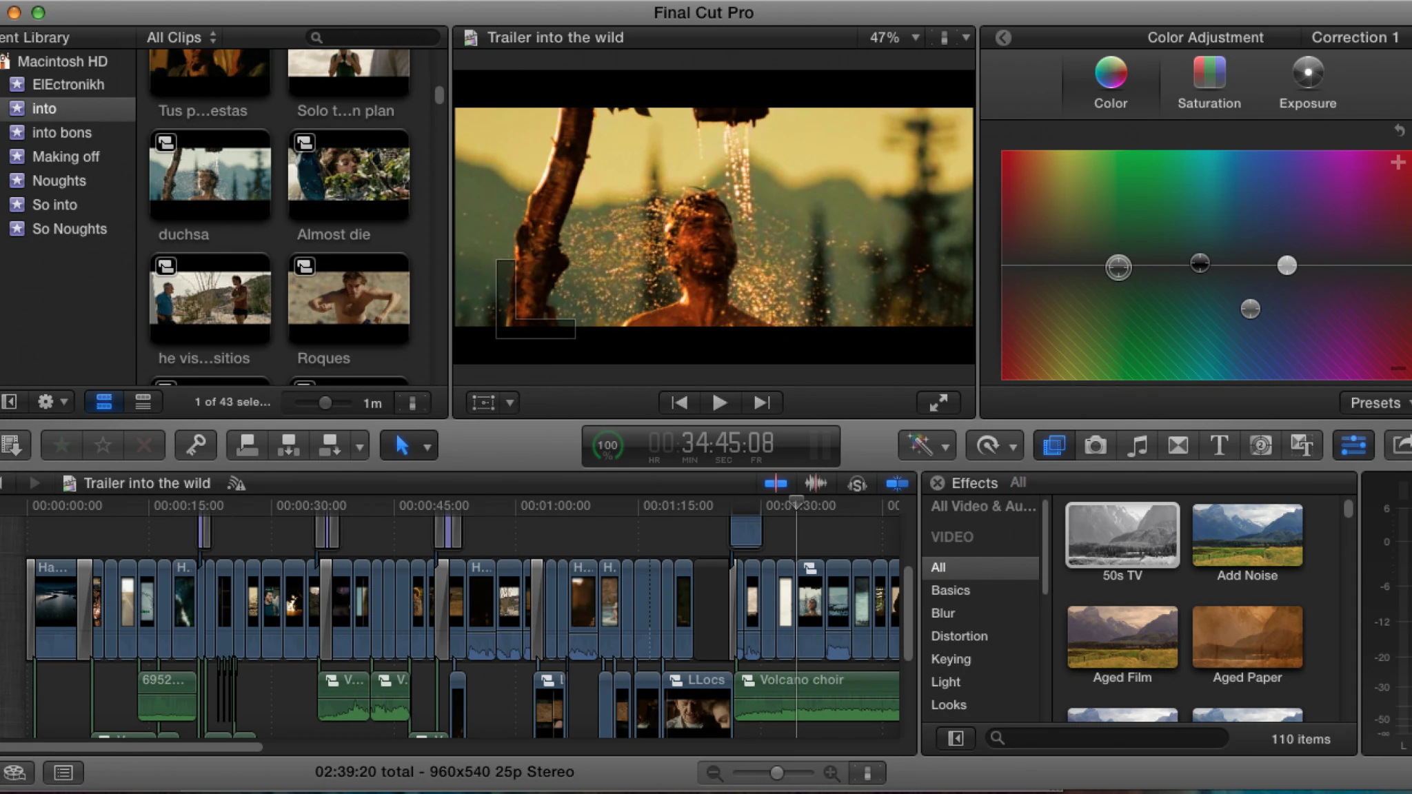Click the audio waveform display icon

[x=815, y=484]
